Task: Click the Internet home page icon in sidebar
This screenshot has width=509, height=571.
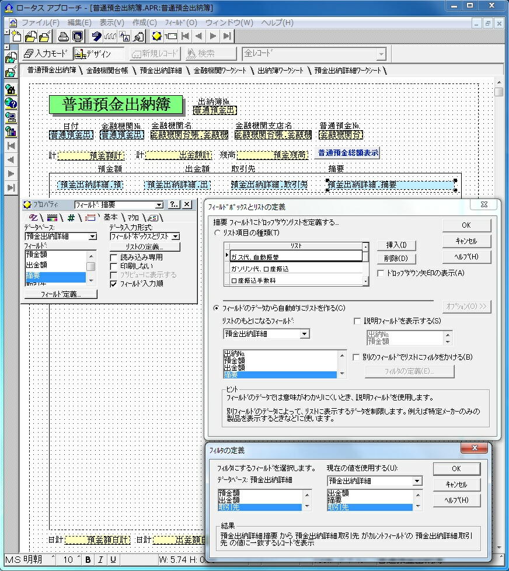Action: (x=11, y=89)
